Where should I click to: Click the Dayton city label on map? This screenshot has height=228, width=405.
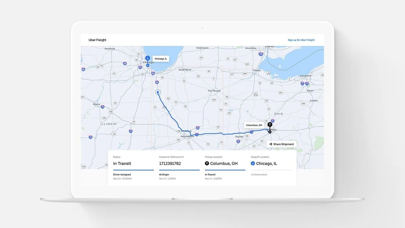pyautogui.click(x=239, y=137)
